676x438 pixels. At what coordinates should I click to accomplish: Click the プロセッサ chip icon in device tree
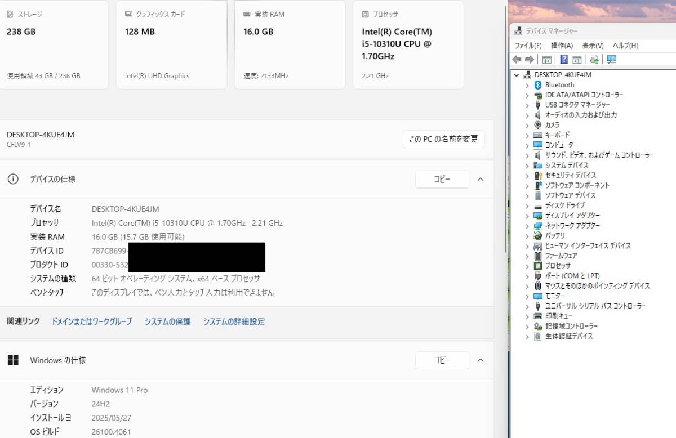pos(538,266)
